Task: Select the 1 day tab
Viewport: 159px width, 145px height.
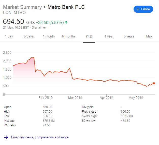Action: click(x=9, y=36)
